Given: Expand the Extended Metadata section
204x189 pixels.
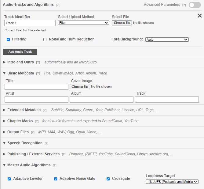Looking at the screenshot, I should [x=24, y=110].
